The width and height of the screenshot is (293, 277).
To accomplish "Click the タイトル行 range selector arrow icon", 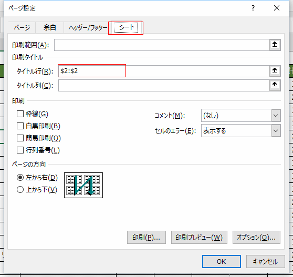I will [275, 71].
